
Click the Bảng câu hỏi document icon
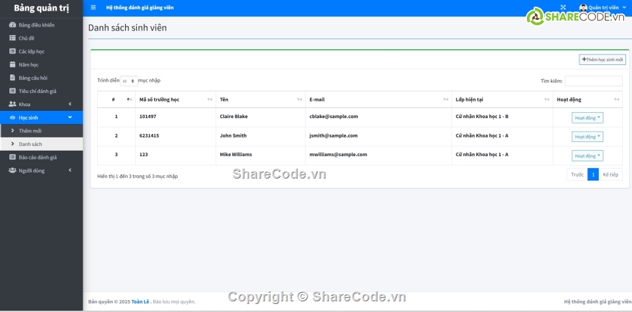click(12, 78)
